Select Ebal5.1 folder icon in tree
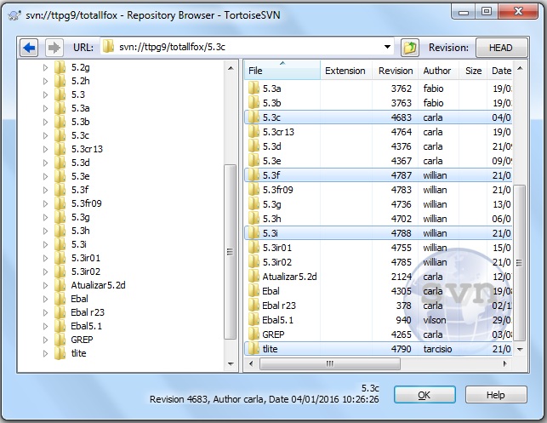This screenshot has height=423, width=547. click(60, 326)
